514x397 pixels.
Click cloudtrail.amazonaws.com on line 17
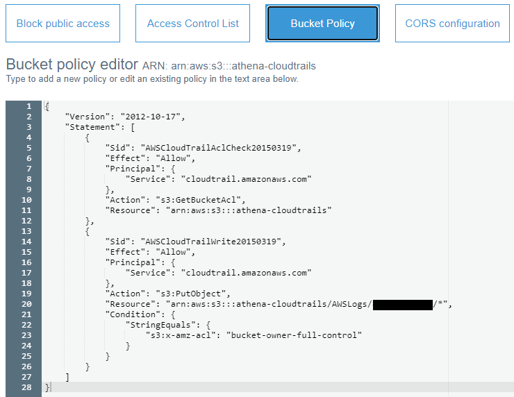246,273
